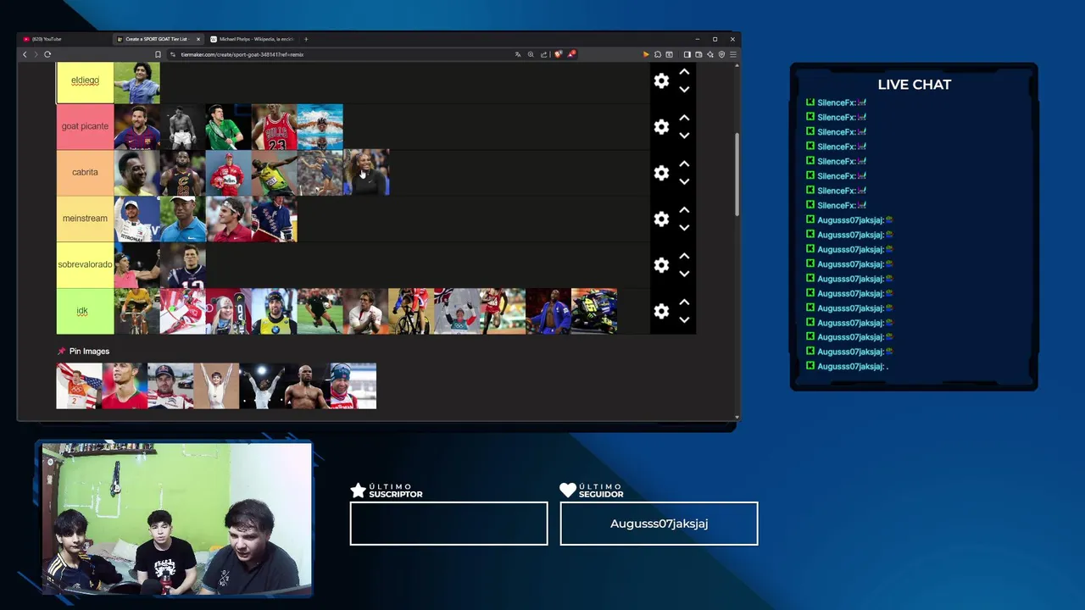This screenshot has width=1085, height=610.
Task: Select hockey player in blue jersey image
Action: (x=274, y=219)
